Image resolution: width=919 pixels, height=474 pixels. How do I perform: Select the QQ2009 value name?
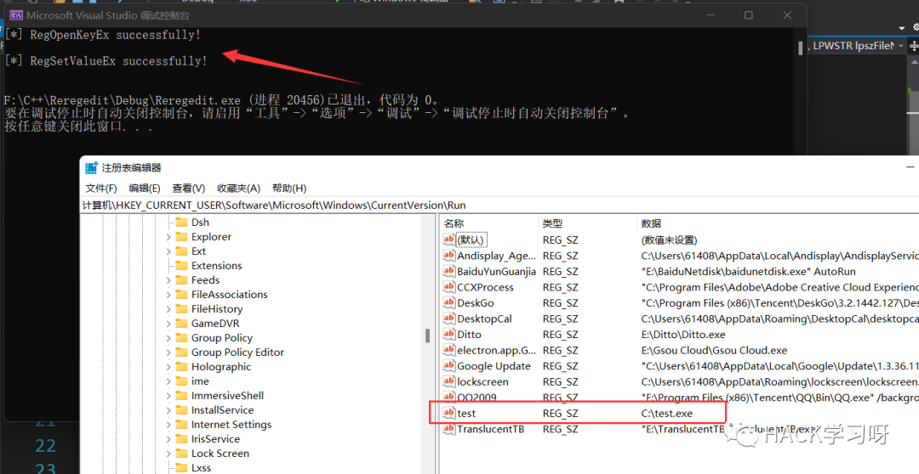[477, 398]
